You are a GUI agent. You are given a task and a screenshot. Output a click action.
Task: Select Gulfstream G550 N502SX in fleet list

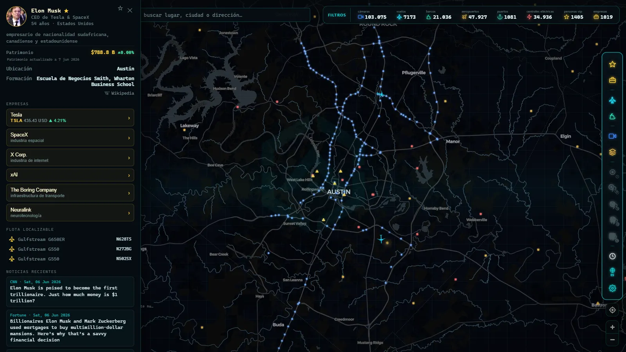coord(70,259)
